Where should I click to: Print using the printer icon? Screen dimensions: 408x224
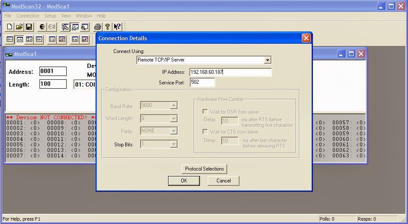coord(98,27)
